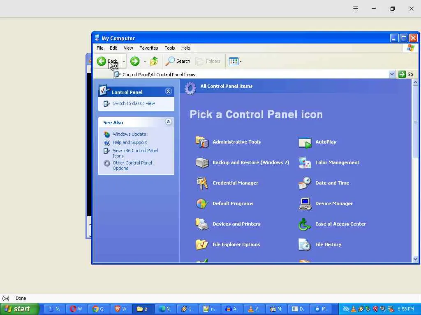Image resolution: width=421 pixels, height=315 pixels.
Task: Click the Go button
Action: click(406, 74)
